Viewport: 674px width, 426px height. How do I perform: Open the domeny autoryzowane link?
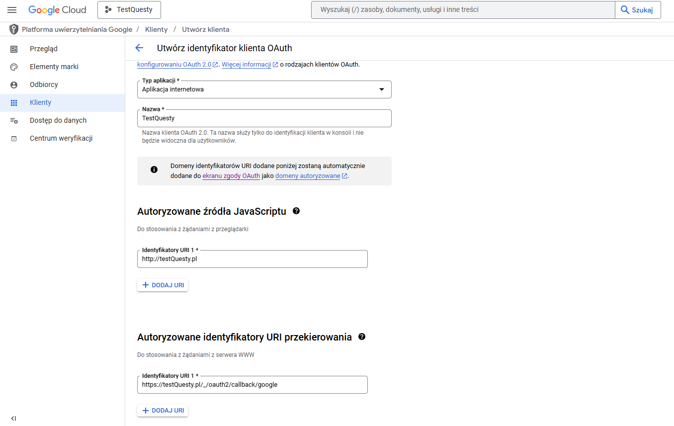311,176
